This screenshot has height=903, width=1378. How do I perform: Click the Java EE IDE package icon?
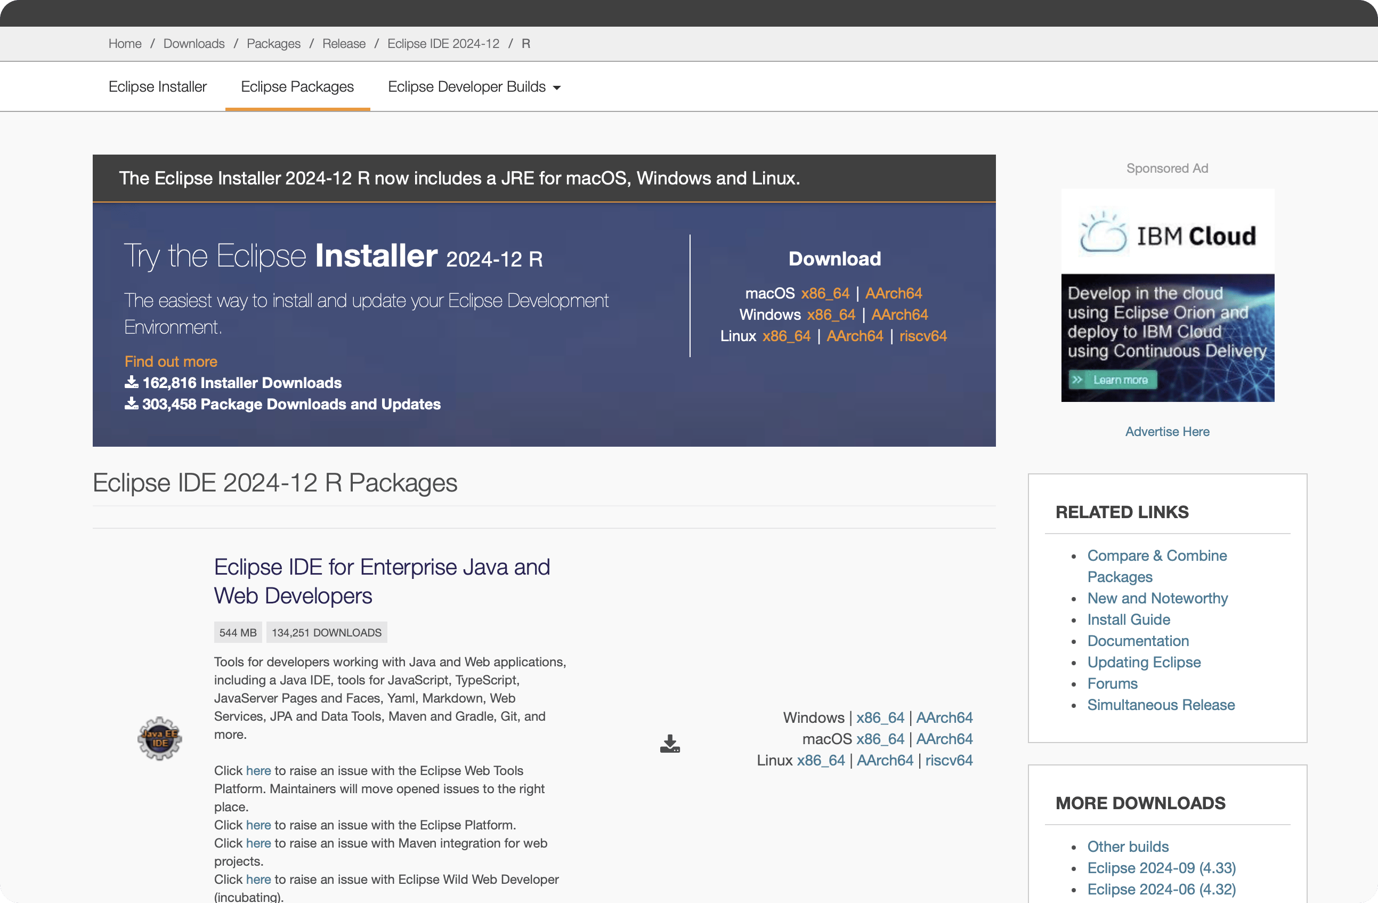(x=160, y=738)
